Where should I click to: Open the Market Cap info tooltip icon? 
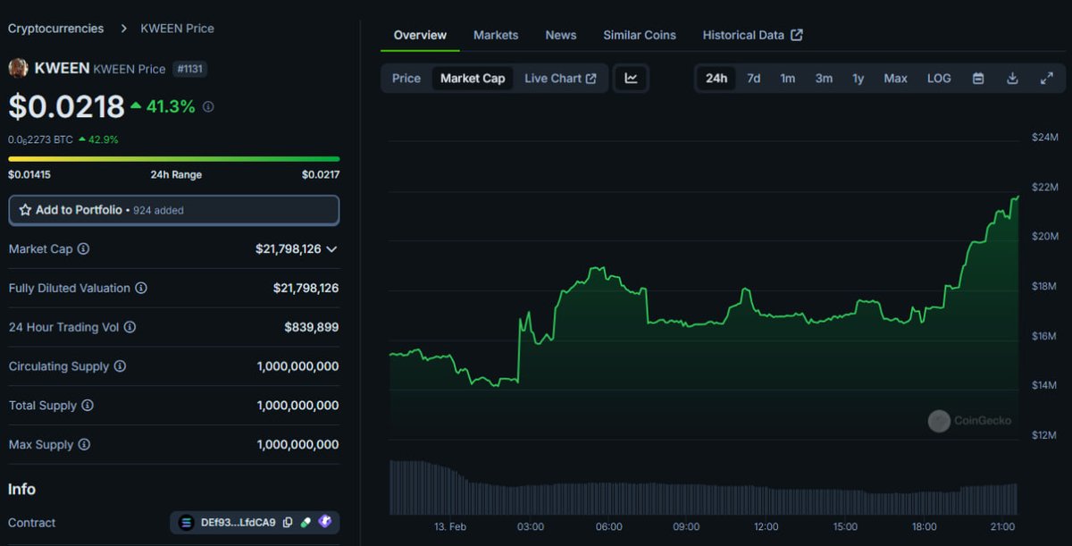pyautogui.click(x=83, y=249)
